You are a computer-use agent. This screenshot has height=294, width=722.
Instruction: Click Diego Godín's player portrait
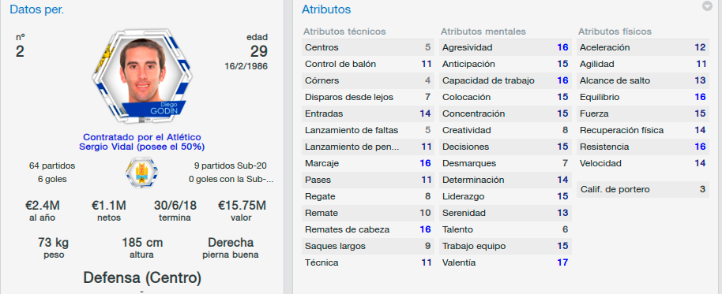tap(142, 76)
